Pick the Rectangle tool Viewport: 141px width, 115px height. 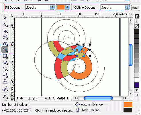5,56
